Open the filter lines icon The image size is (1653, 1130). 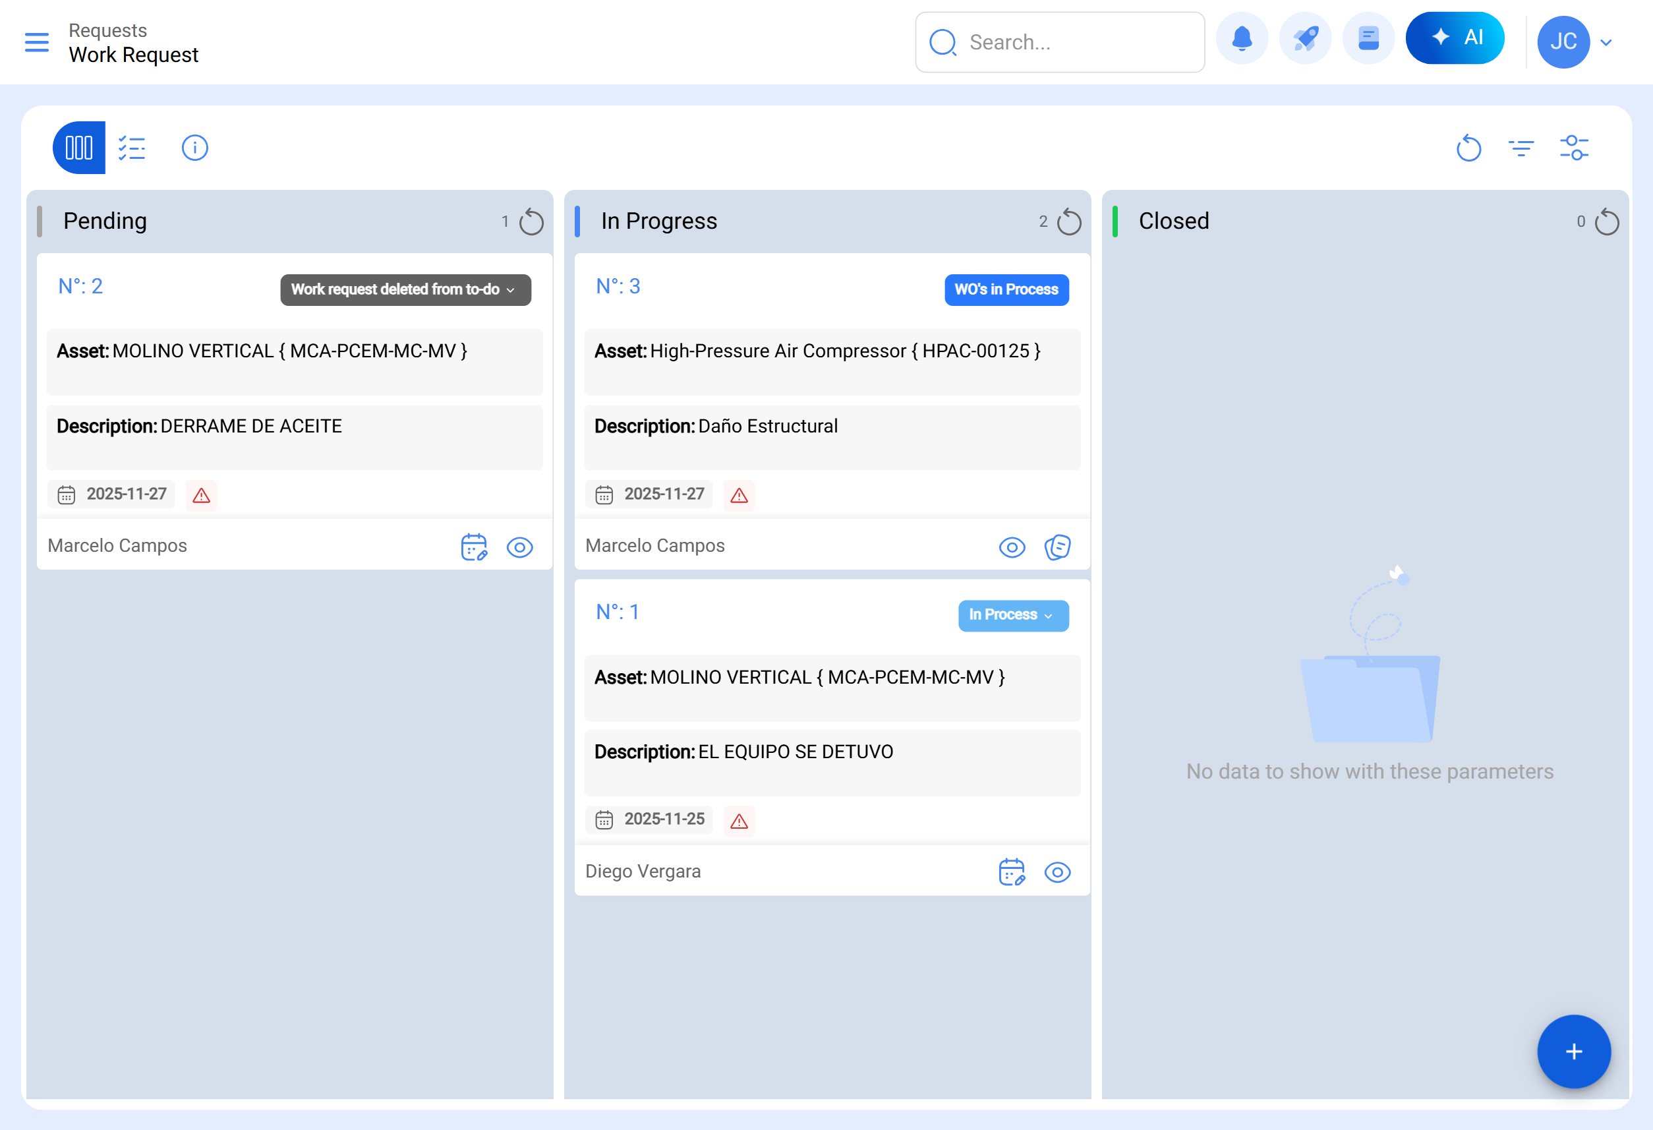1521,148
